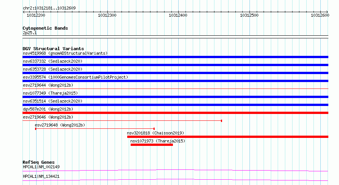Select the magenta line for HPCAL1|NM_134421
This screenshot has width=339, height=185.
pyautogui.click(x=175, y=180)
